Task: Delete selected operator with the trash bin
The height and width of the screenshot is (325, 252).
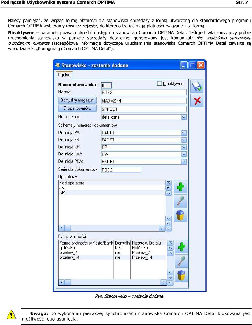Action: pyautogui.click(x=180, y=216)
